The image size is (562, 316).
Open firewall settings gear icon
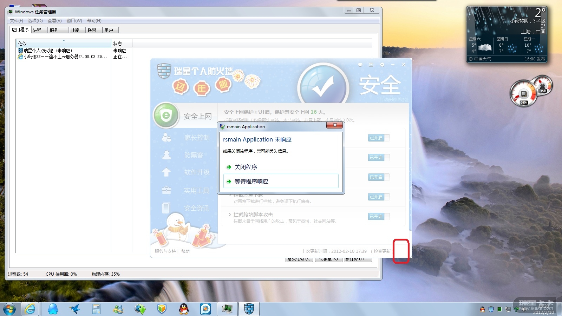click(382, 65)
